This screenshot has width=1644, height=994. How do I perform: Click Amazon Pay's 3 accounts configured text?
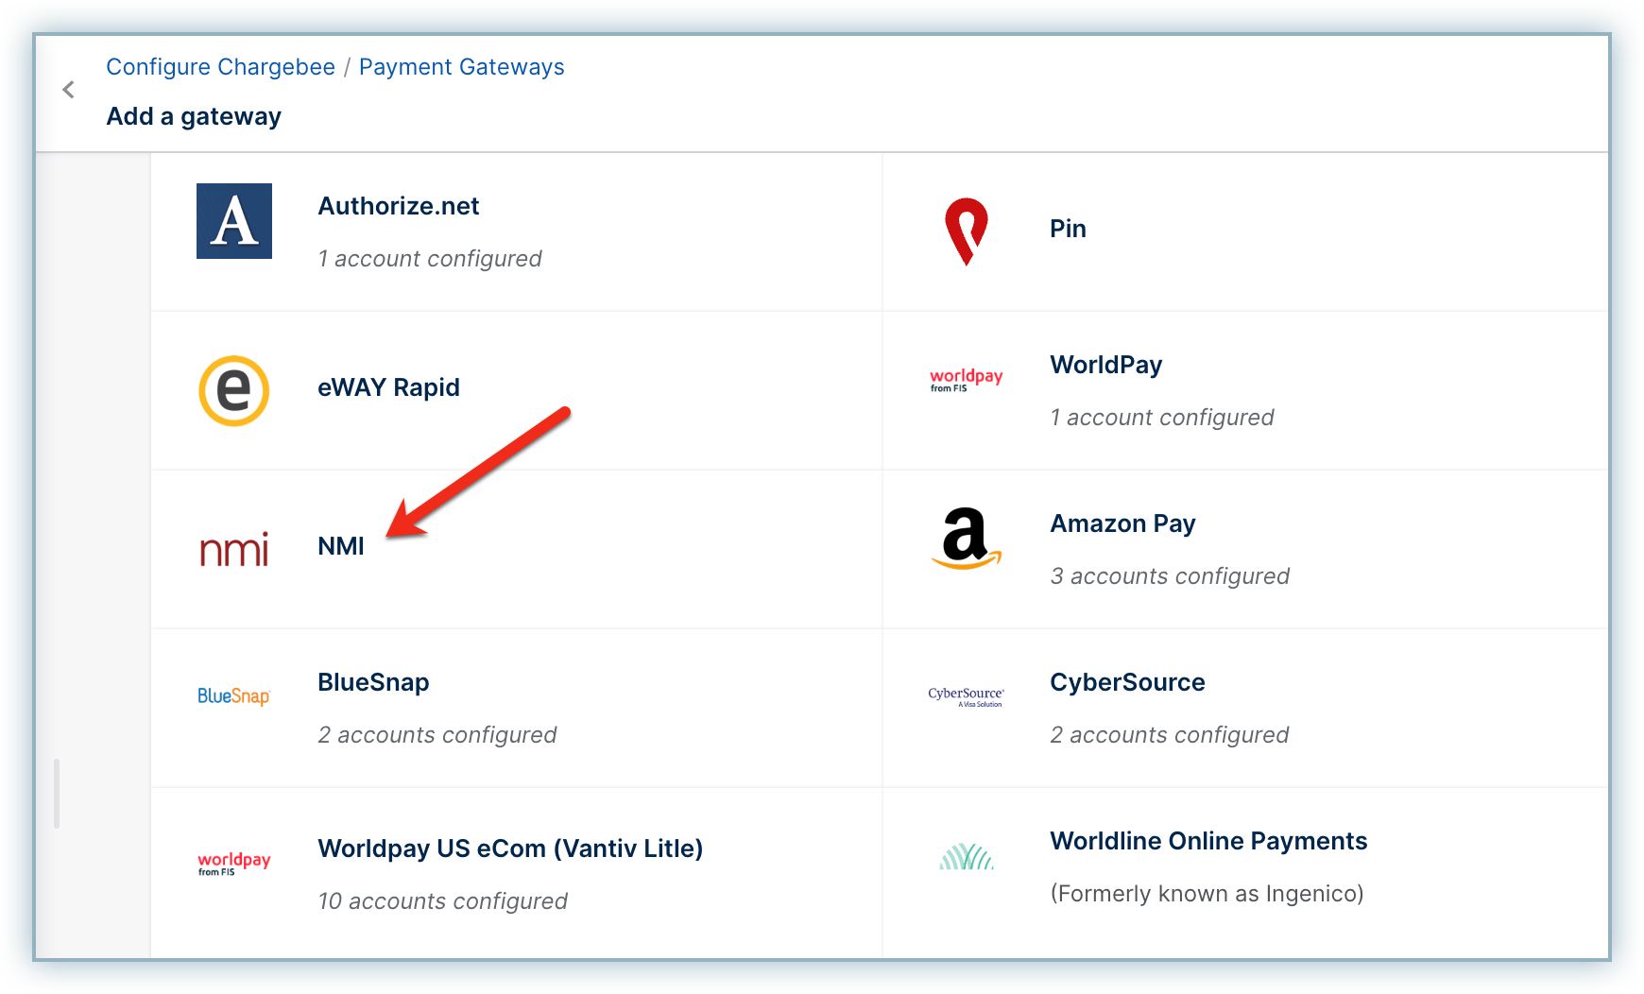(1170, 576)
